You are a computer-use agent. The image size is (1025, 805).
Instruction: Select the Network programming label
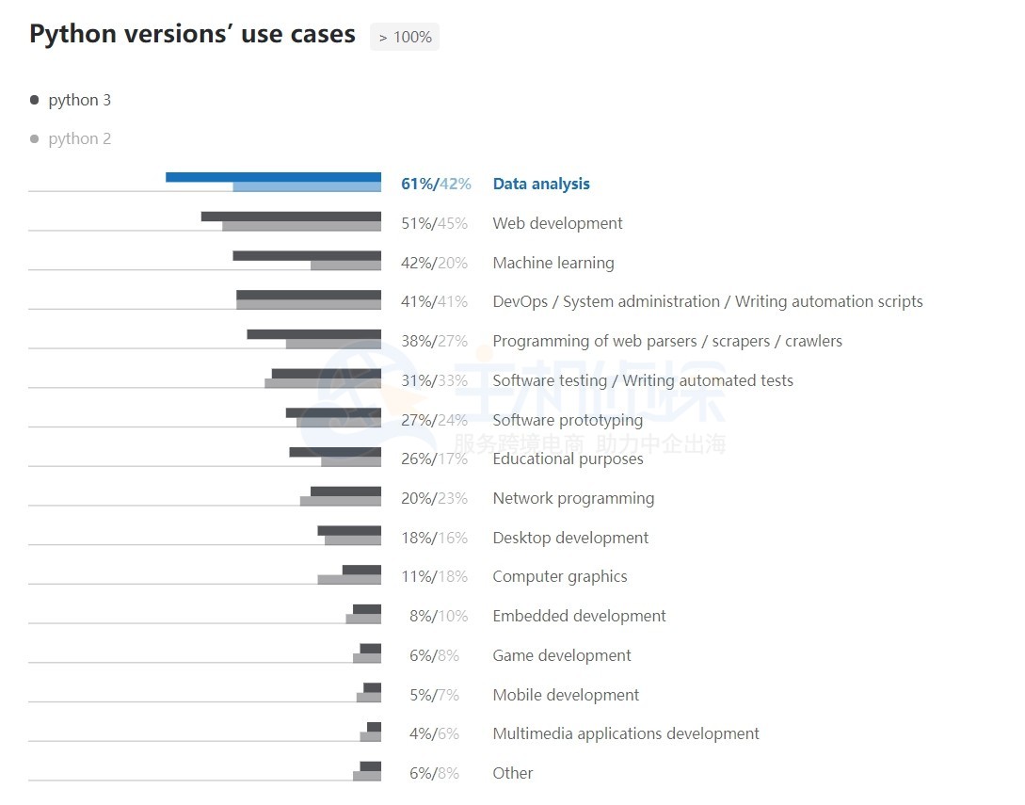(x=573, y=498)
